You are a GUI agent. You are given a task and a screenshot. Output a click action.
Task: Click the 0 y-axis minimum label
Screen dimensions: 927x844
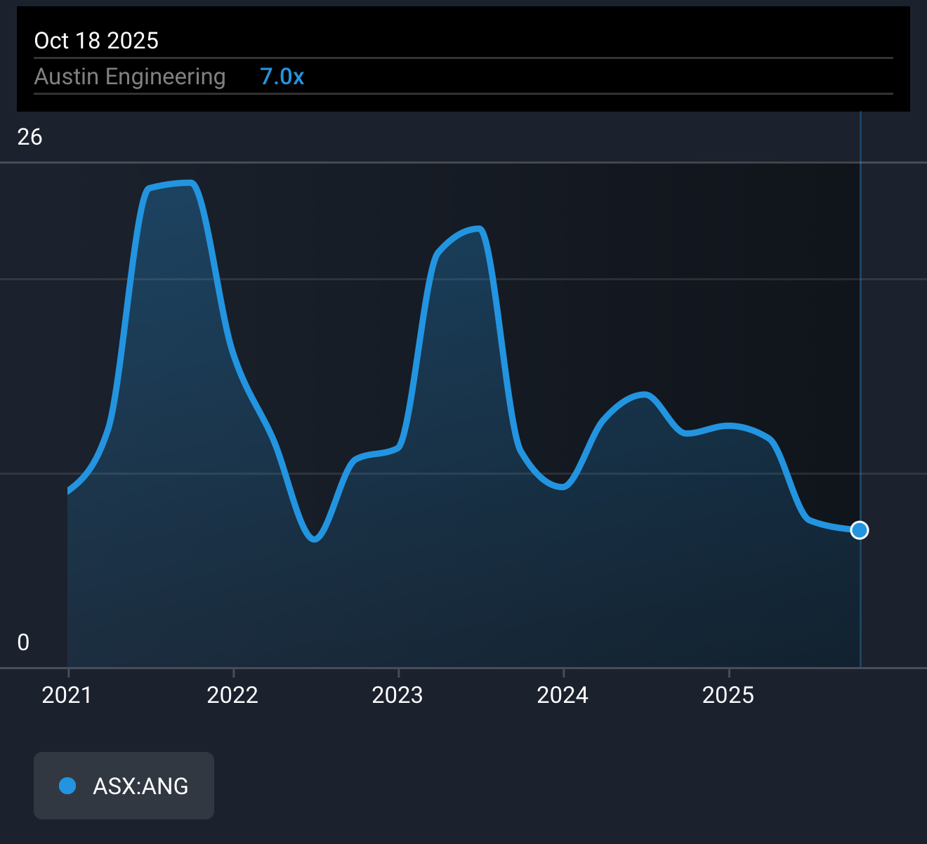(x=23, y=642)
